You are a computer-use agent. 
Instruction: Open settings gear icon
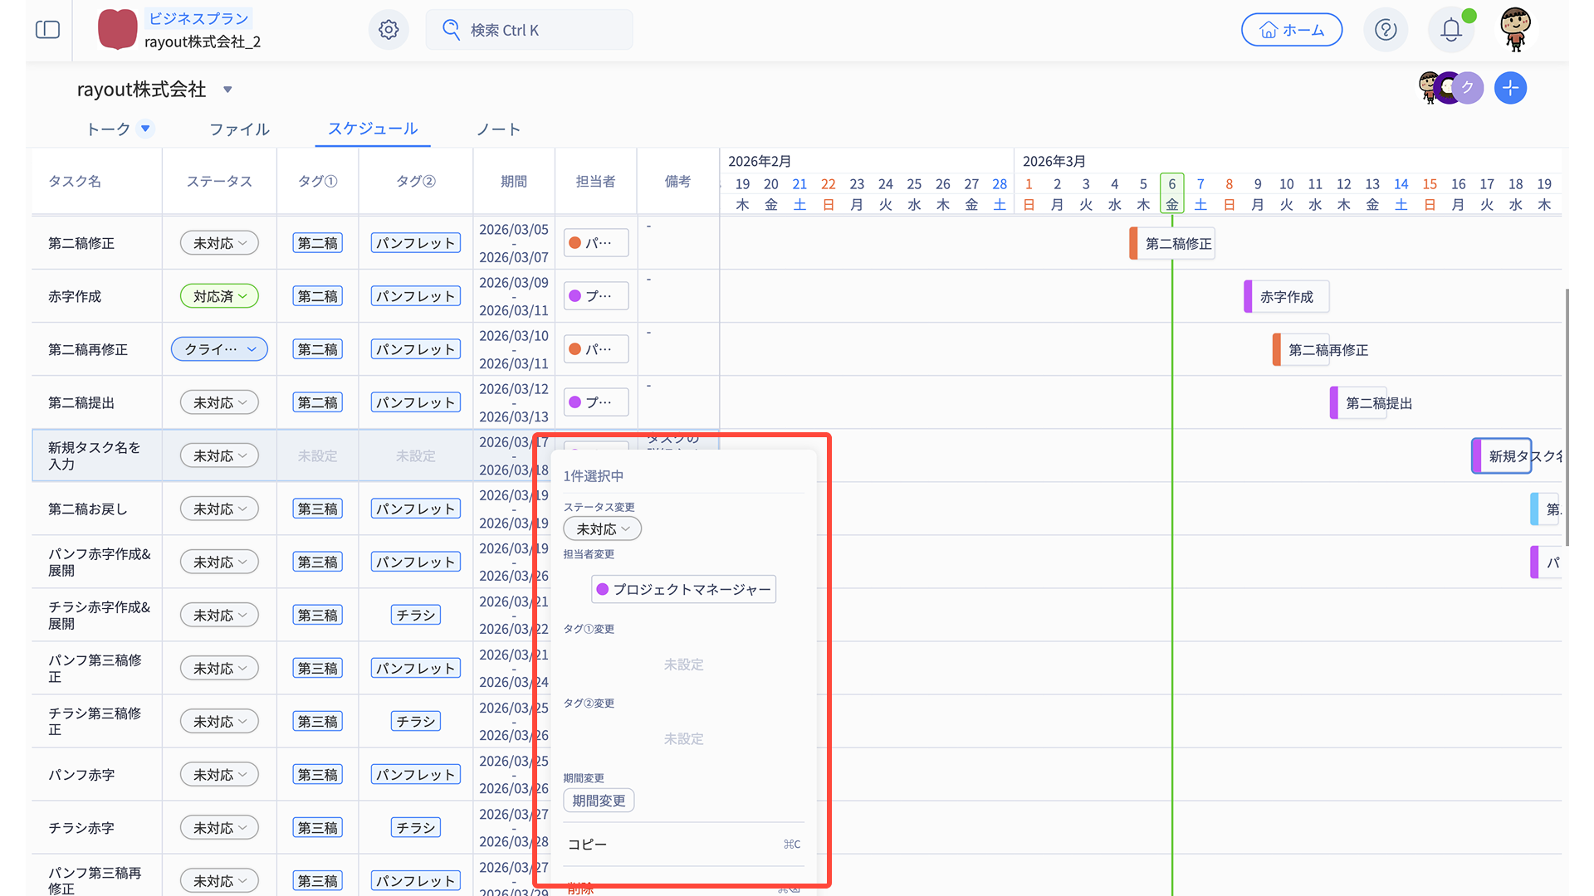[389, 30]
